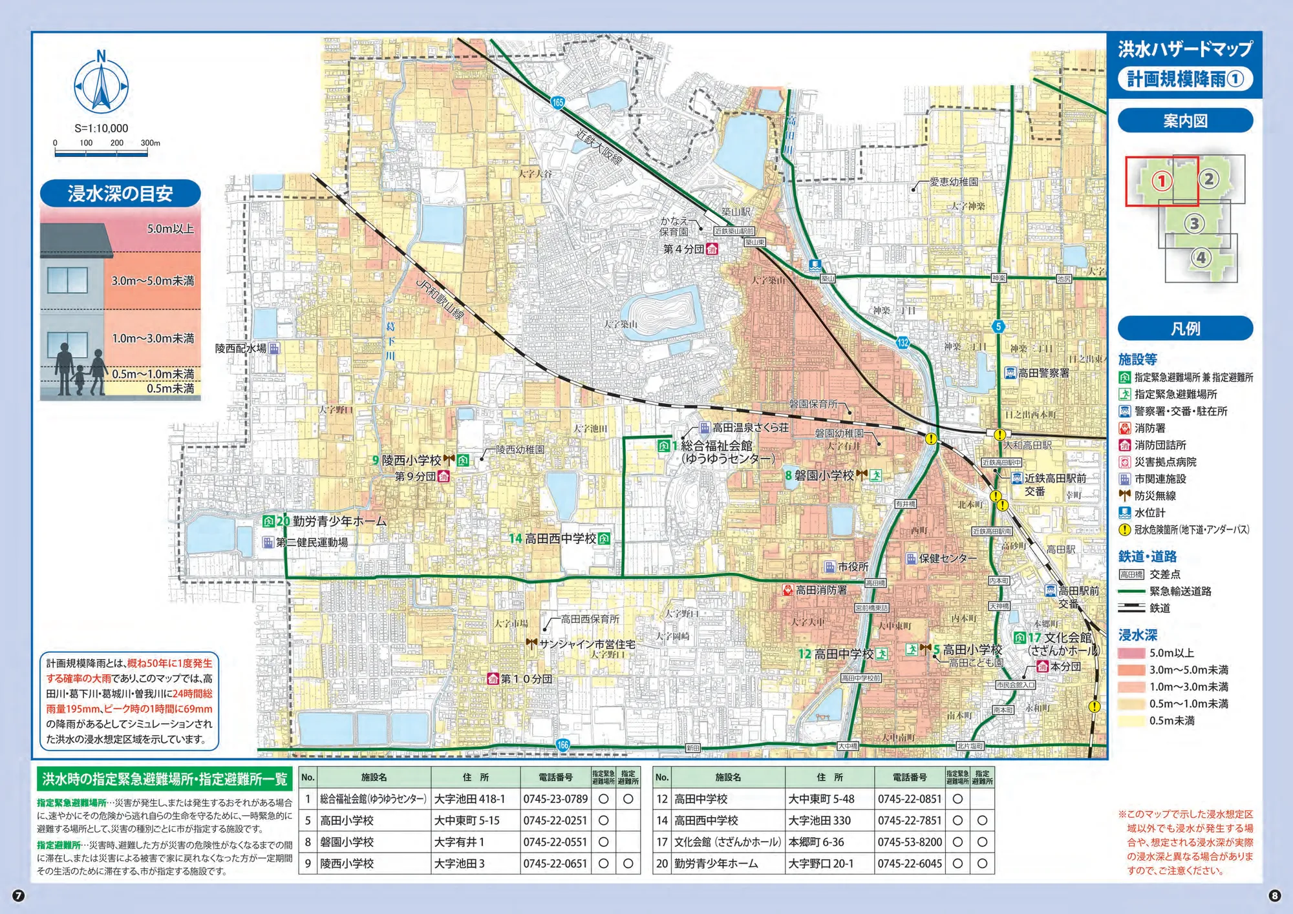The height and width of the screenshot is (914, 1293).
Task: Click the 大和高田駅 station label
Action: [1027, 445]
